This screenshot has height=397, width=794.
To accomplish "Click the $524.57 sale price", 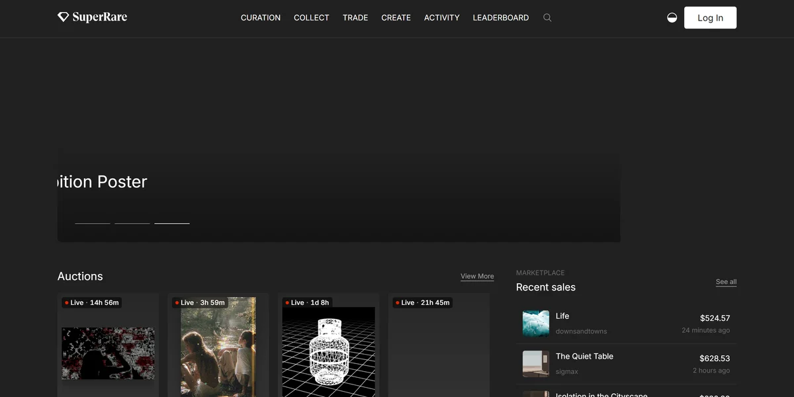I will (715, 318).
